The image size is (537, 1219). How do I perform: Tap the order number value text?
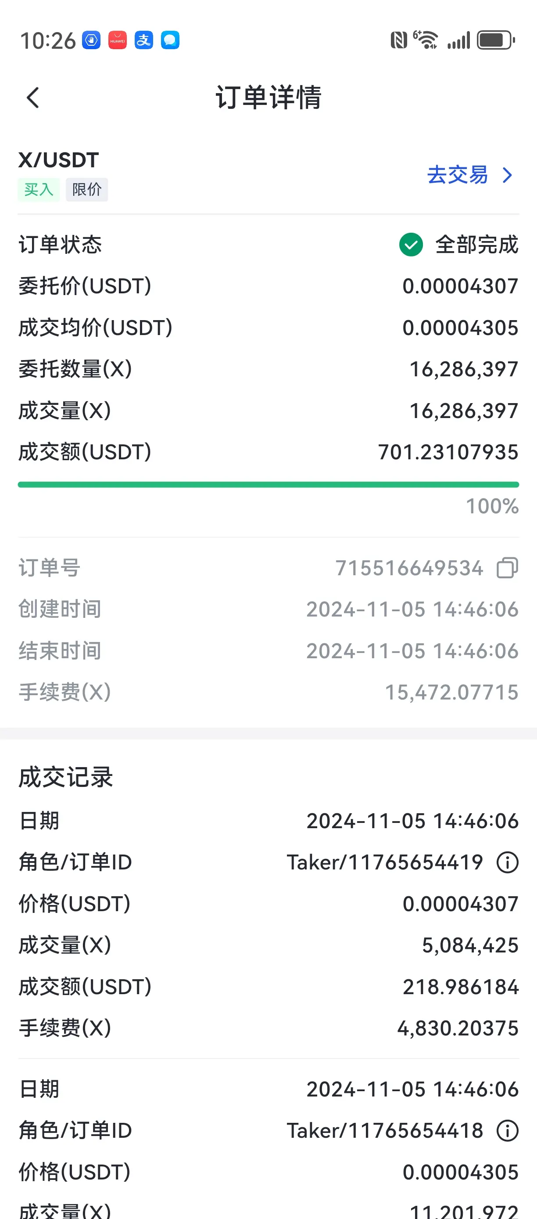pos(409,568)
